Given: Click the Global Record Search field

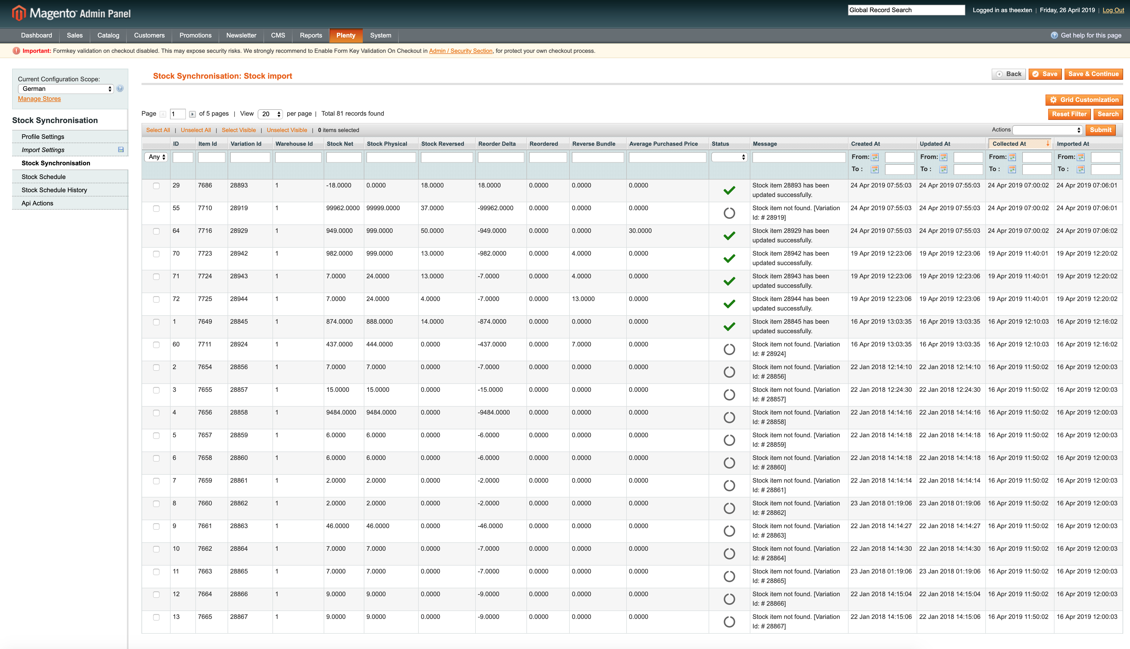Looking at the screenshot, I should pos(906,10).
